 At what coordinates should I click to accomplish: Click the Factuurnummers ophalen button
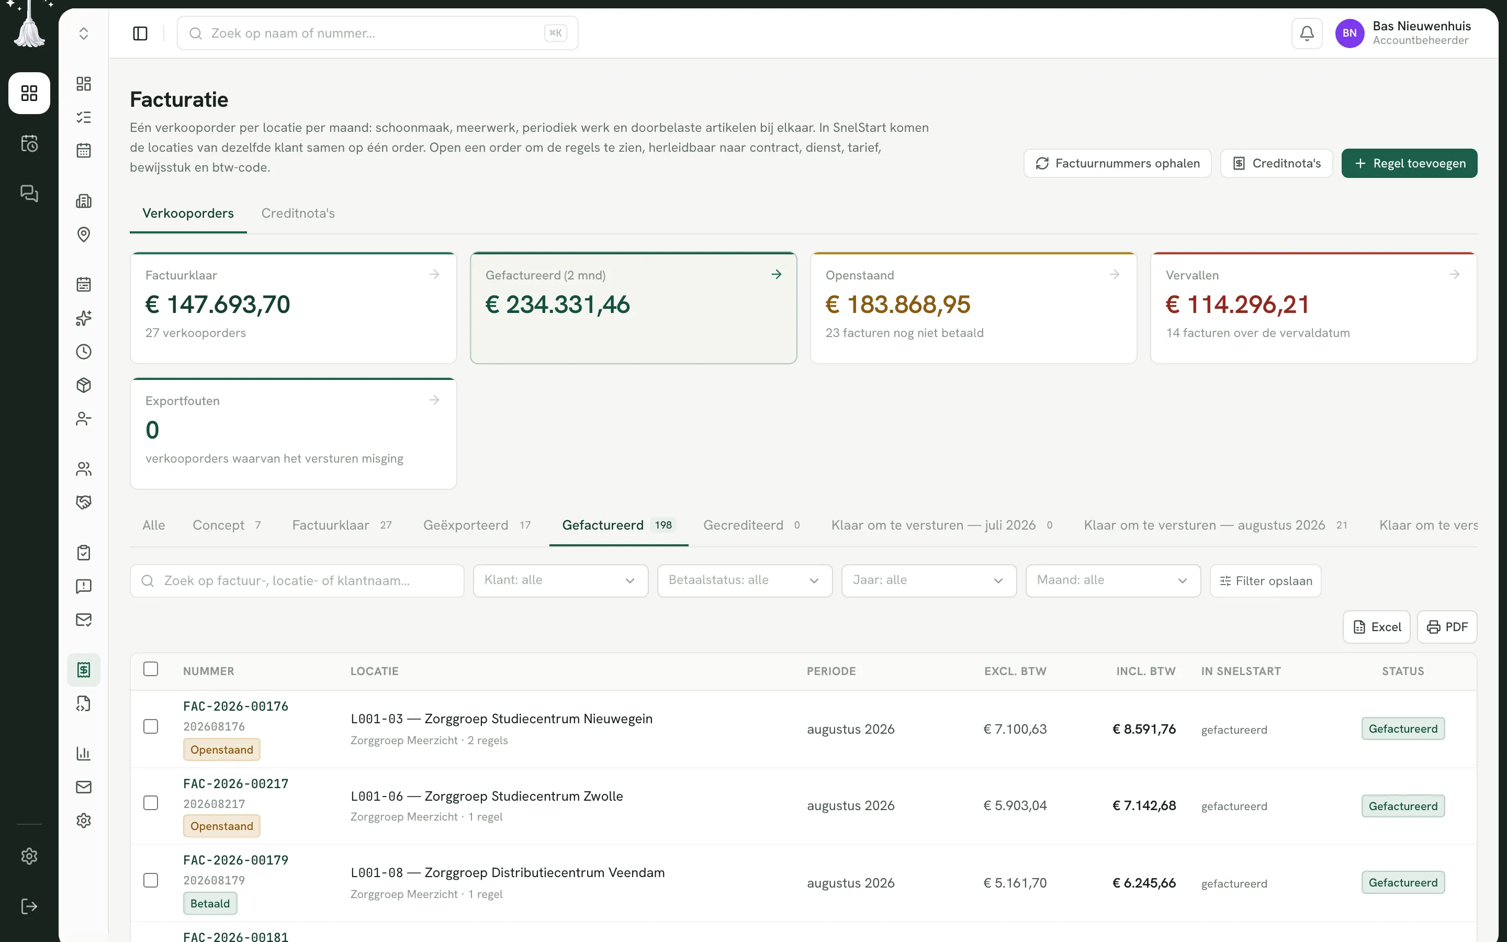(x=1117, y=163)
